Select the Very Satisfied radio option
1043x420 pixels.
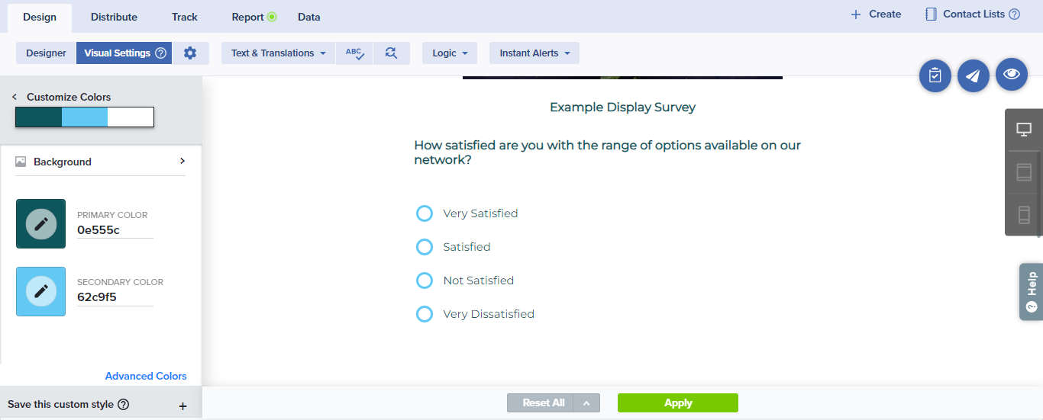425,213
